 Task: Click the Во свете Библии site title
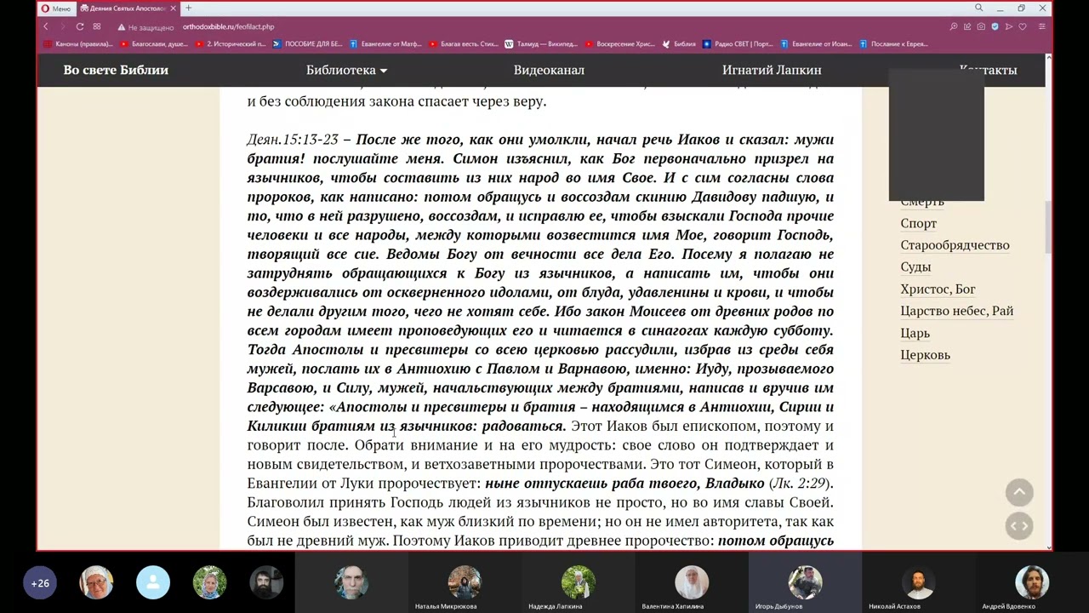tap(116, 70)
